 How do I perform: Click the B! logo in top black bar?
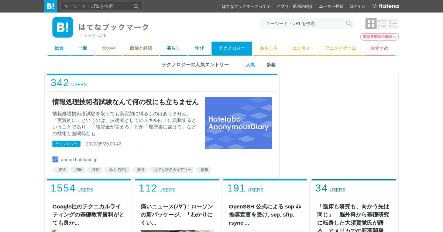click(51, 6)
